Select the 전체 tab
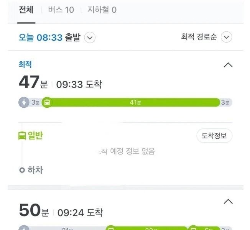 [27, 10]
